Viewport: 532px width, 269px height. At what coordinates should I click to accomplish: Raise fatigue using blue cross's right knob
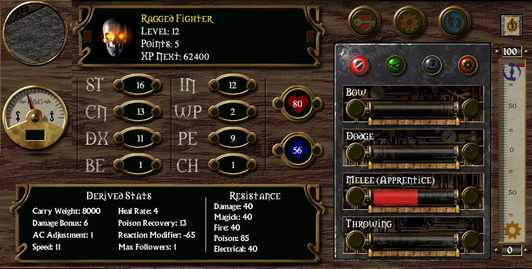click(x=317, y=150)
